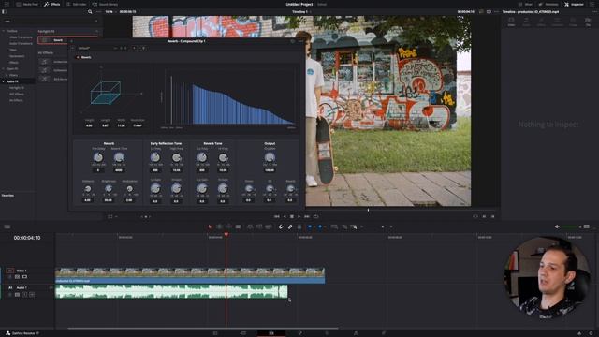Click the red timeline playhead marker
Image resolution: width=599 pixels, height=337 pixels.
(x=226, y=234)
